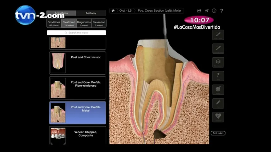The image size is (271, 152).
Task: Select the Subtract Layer scalpel tool
Action: point(218,49)
